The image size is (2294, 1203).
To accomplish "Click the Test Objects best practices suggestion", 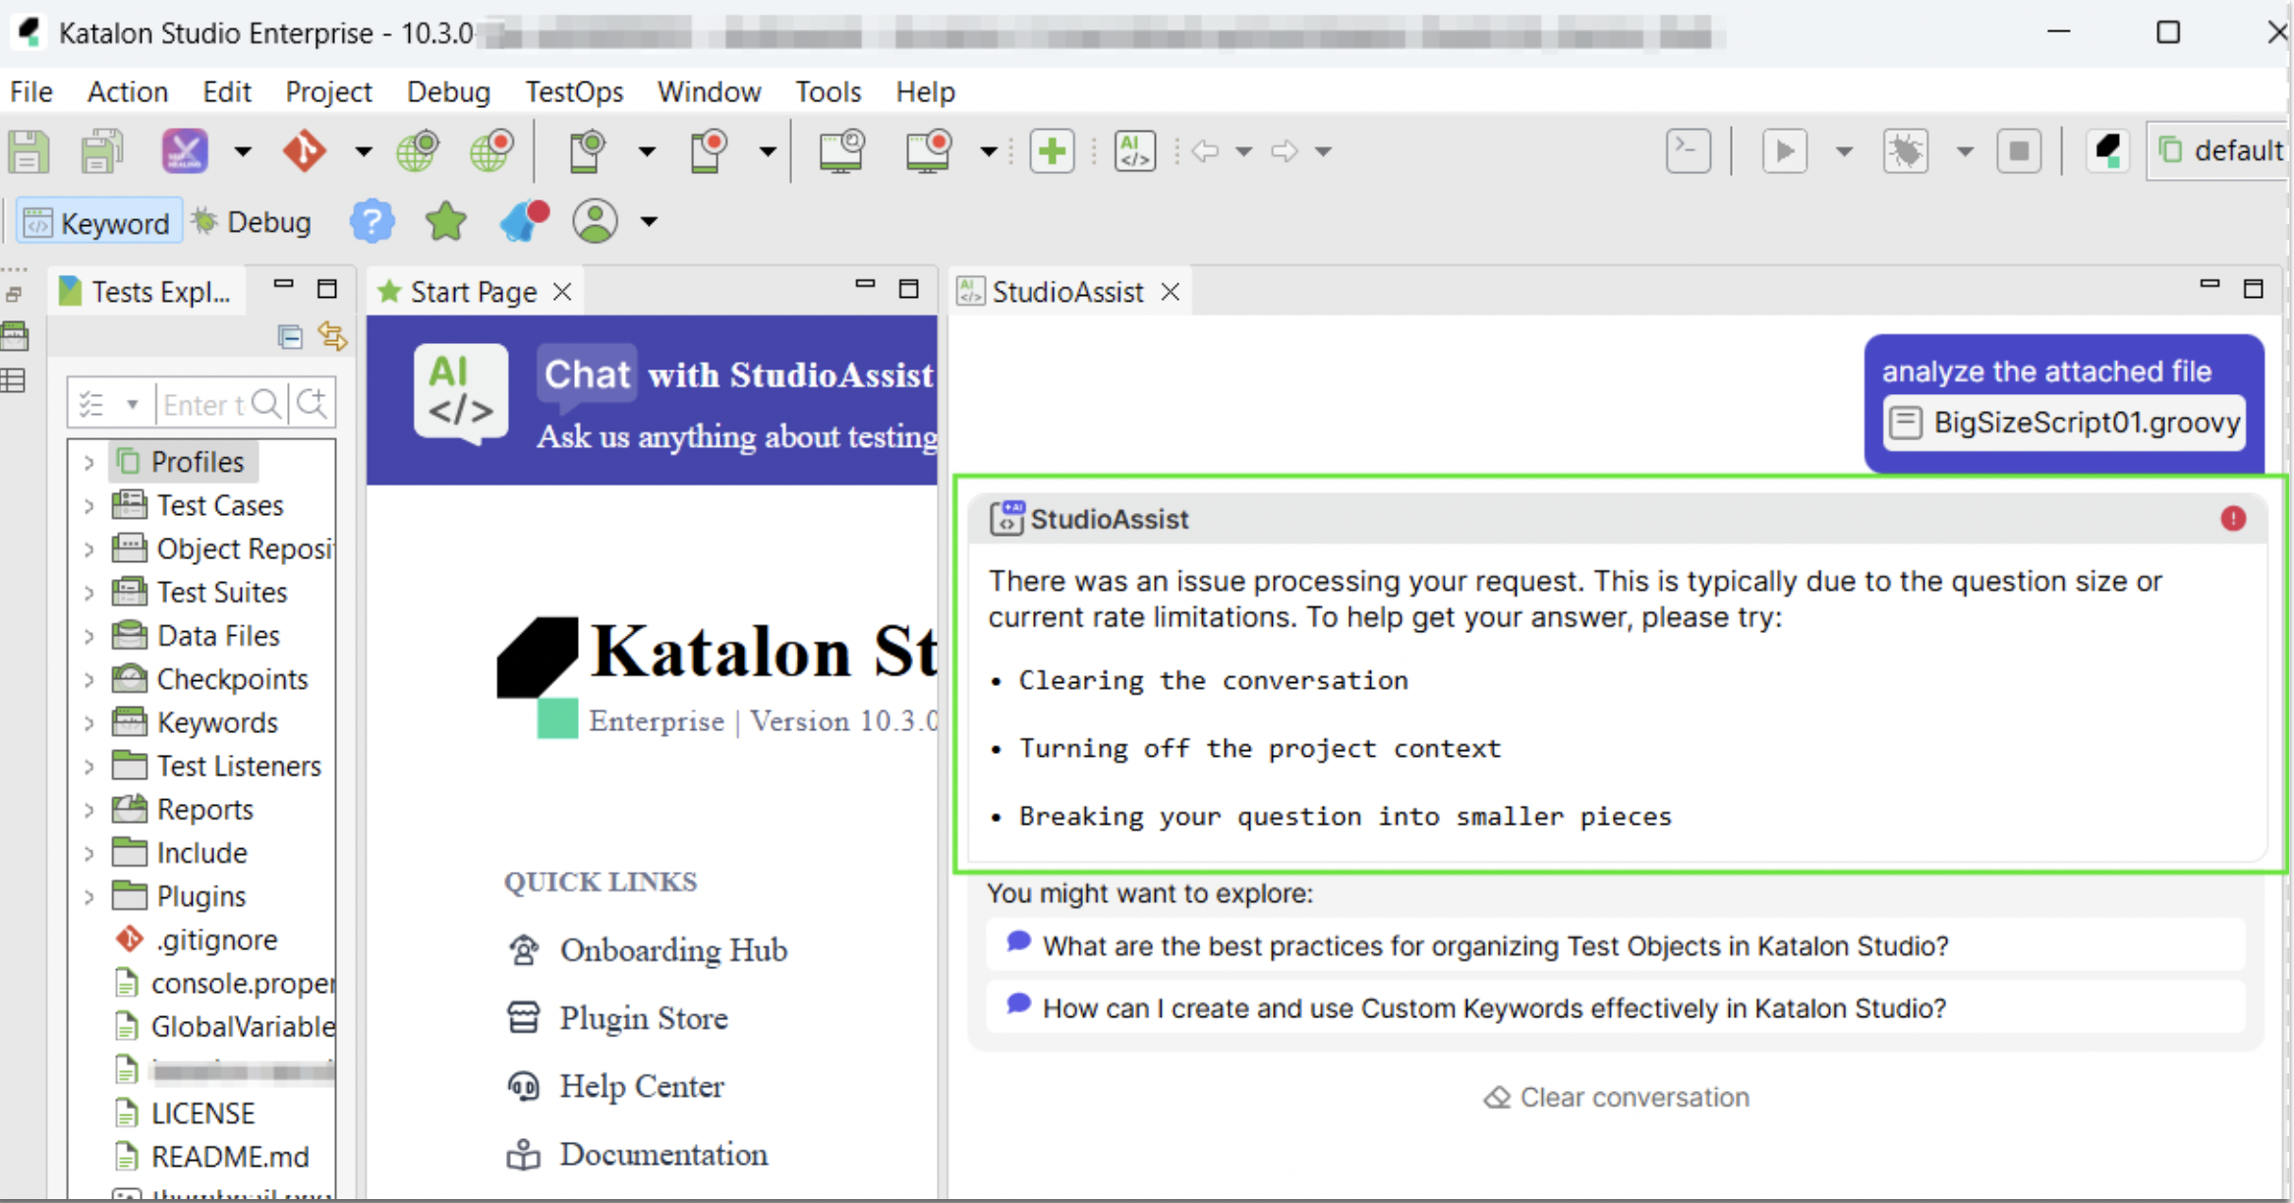I will [x=1616, y=945].
